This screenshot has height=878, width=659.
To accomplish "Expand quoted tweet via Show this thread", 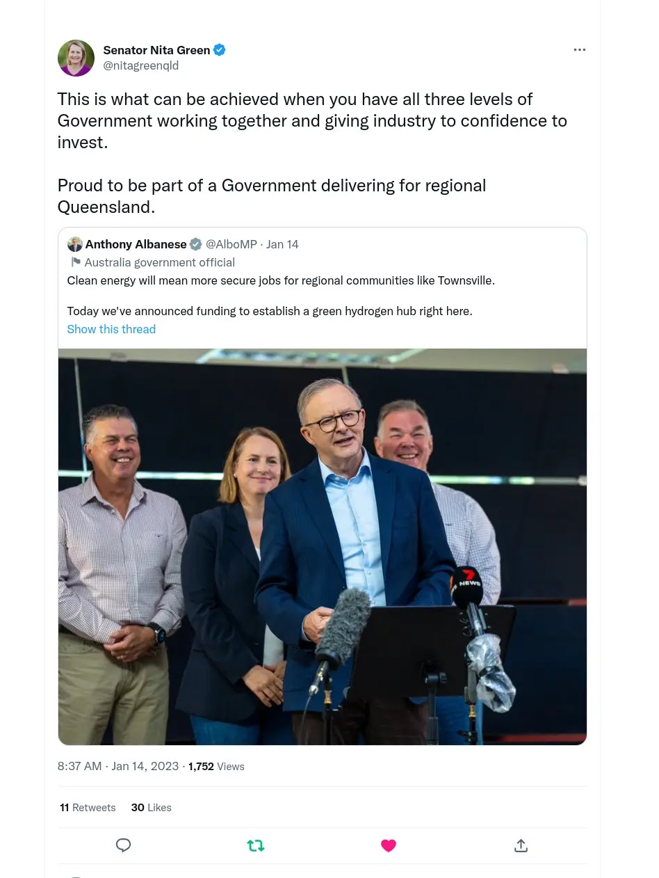I will [x=111, y=329].
